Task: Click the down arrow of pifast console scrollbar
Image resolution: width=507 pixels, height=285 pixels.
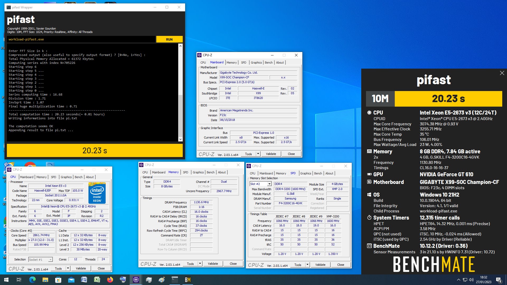Action: coord(180,139)
